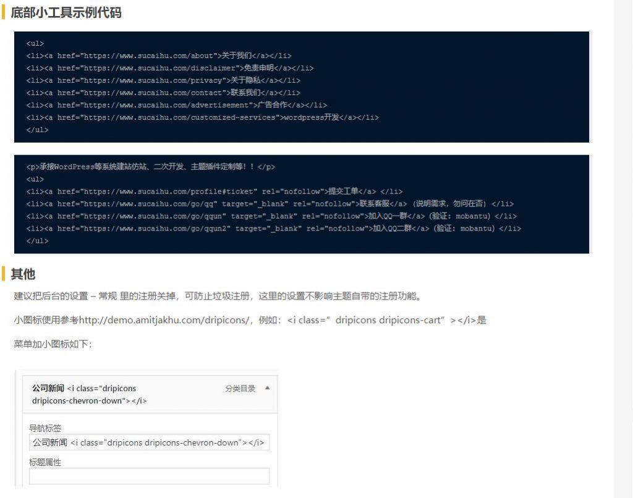Click the code line containing 加入QQ二群
The image size is (633, 498).
click(x=274, y=229)
